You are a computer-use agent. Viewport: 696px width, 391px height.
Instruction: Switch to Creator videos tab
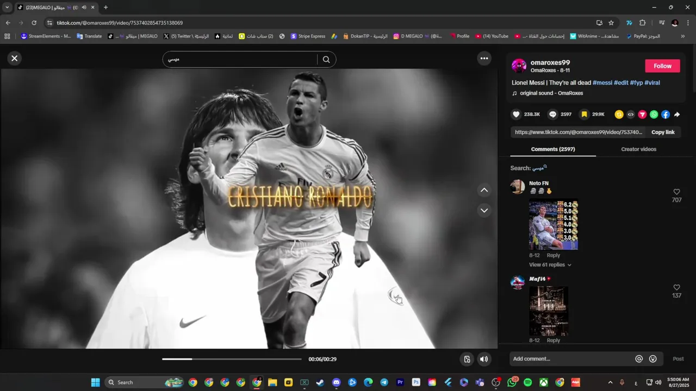click(638, 149)
